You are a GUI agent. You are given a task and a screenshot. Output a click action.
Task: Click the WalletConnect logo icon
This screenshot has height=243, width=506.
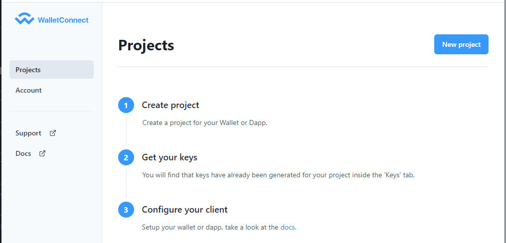[x=24, y=19]
